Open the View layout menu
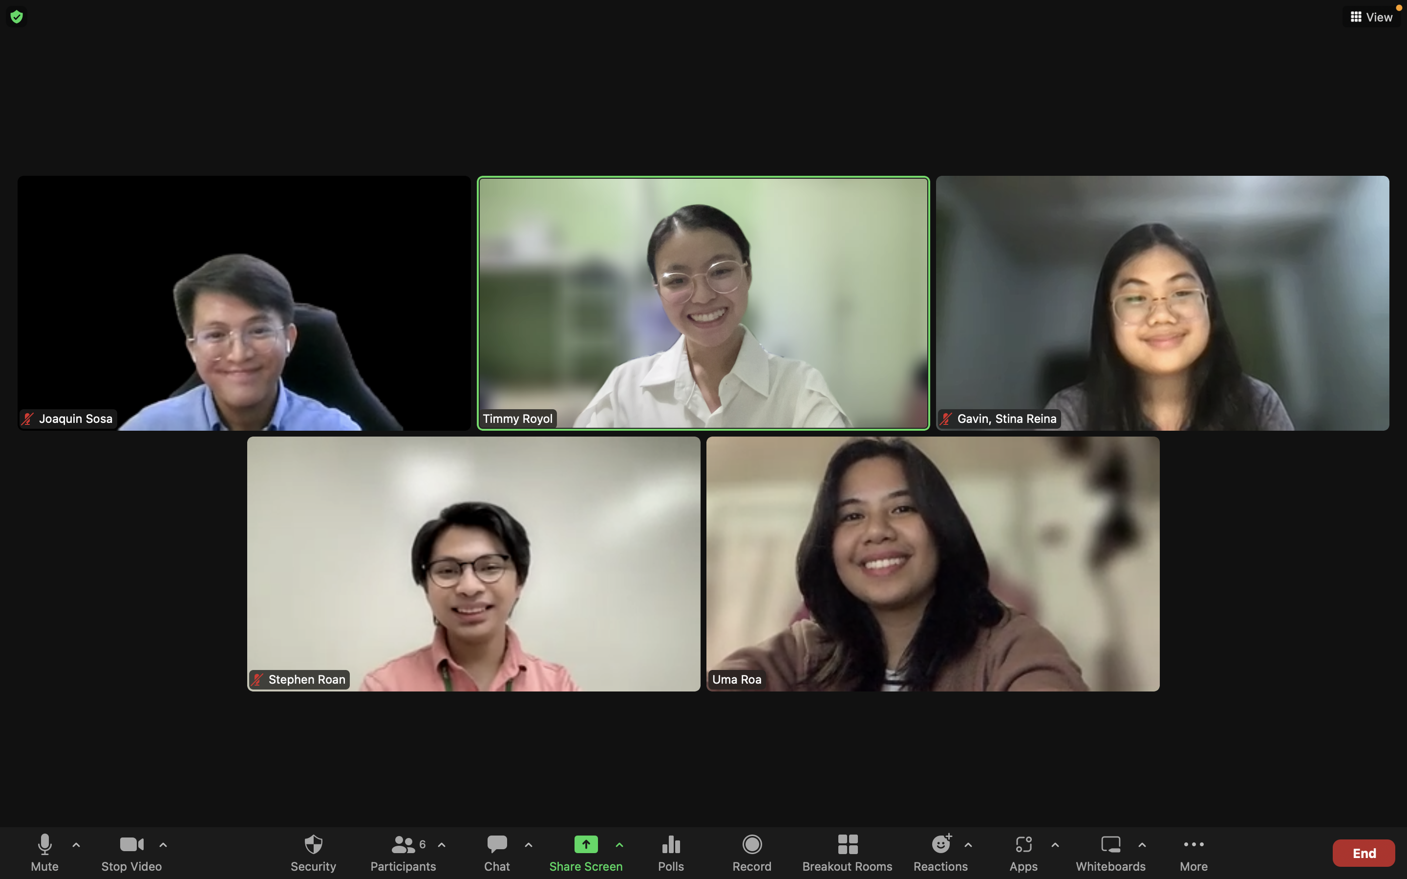 1371,17
